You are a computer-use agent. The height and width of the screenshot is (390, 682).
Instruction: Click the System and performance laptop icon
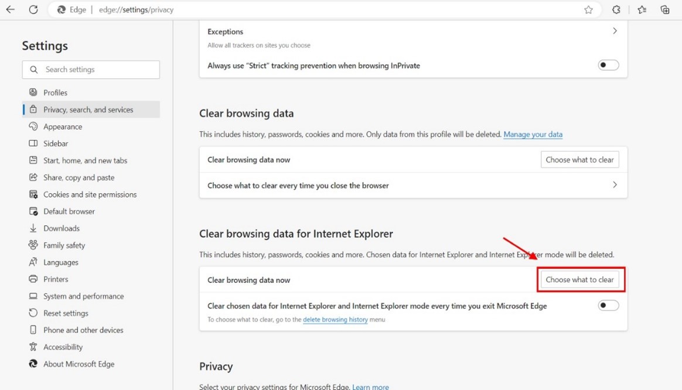click(33, 296)
